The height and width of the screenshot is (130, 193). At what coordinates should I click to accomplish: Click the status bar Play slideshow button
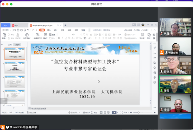(114, 112)
